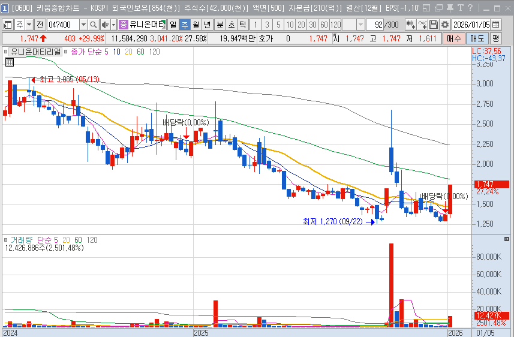This screenshot has height=337, width=514.
Task: Select yearly 년 chart period
Action: coord(208,25)
